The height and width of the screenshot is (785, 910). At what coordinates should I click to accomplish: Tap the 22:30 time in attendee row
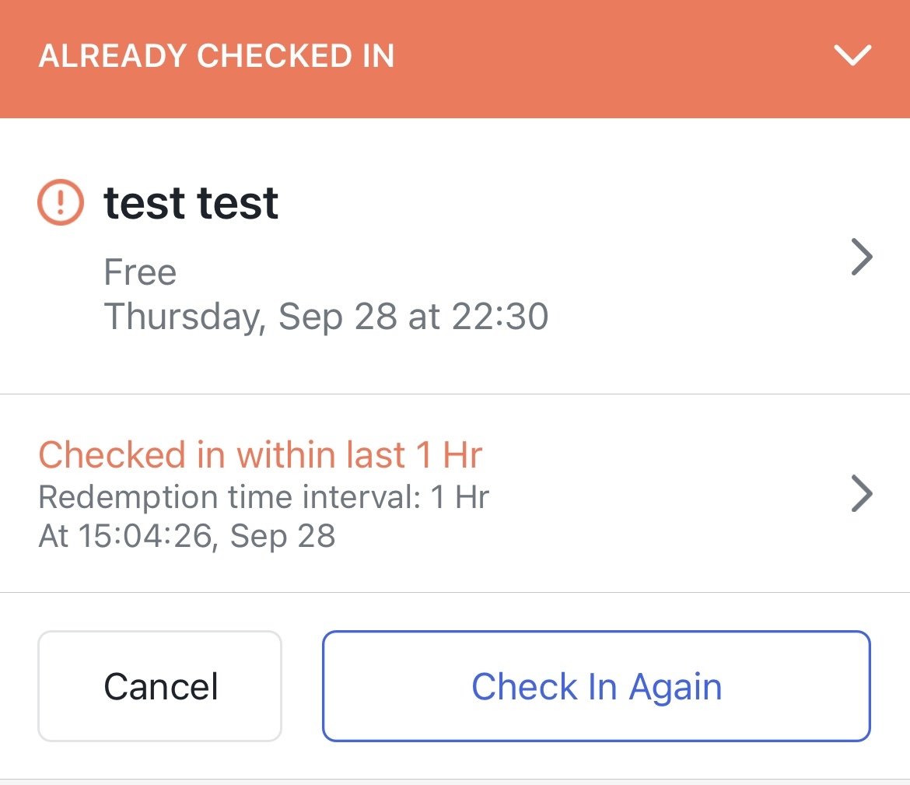pos(499,317)
